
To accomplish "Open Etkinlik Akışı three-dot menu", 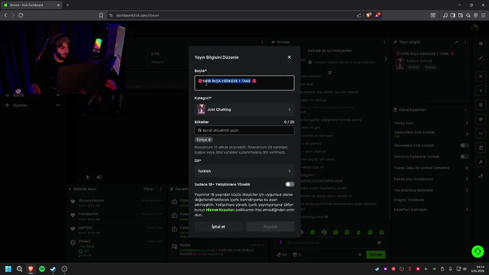I will [x=161, y=189].
